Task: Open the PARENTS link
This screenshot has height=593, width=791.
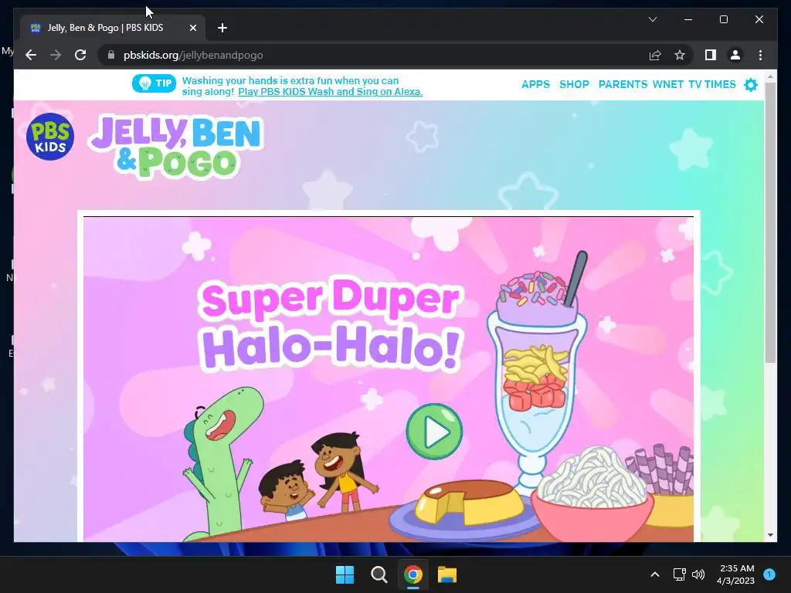Action: click(623, 84)
